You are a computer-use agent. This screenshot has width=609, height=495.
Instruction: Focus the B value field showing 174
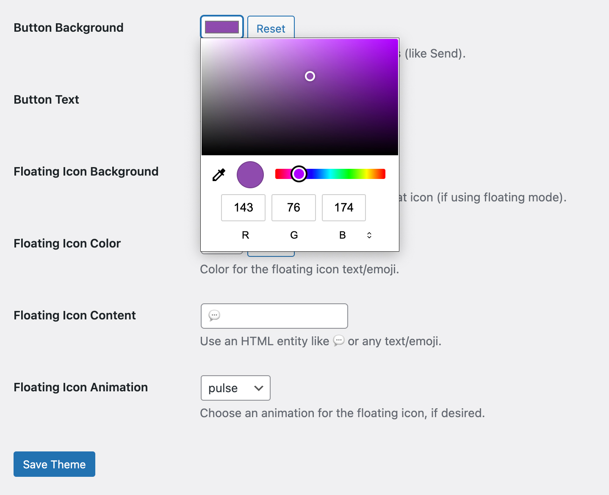(343, 208)
